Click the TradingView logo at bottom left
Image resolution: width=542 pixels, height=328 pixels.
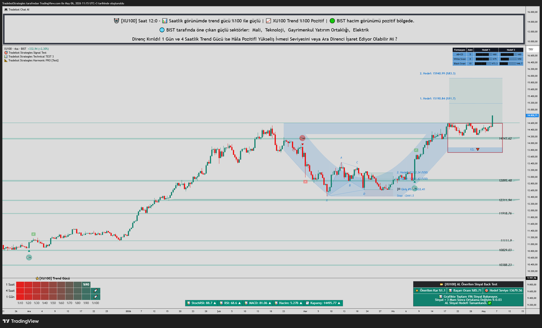21,321
